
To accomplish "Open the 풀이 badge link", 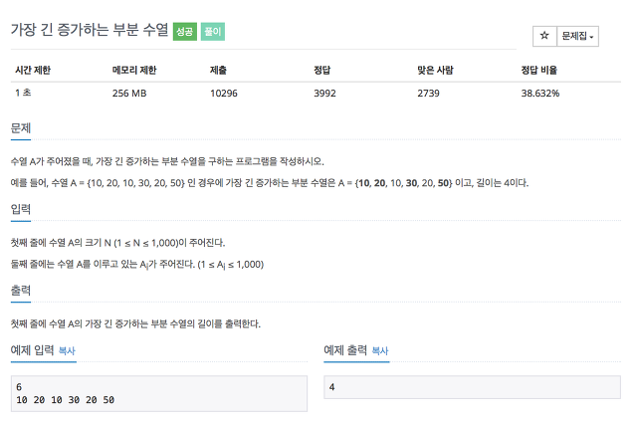I will [212, 31].
